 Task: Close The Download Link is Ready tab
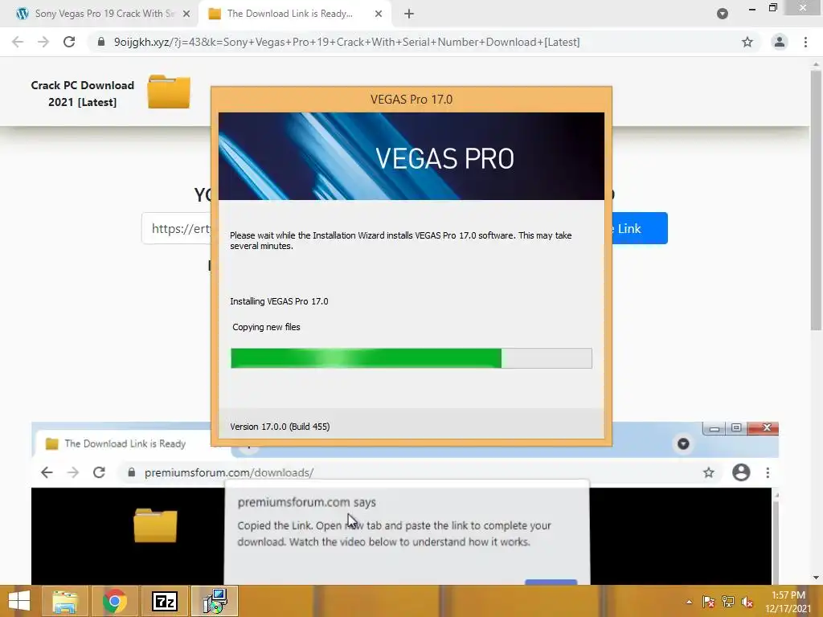[379, 14]
